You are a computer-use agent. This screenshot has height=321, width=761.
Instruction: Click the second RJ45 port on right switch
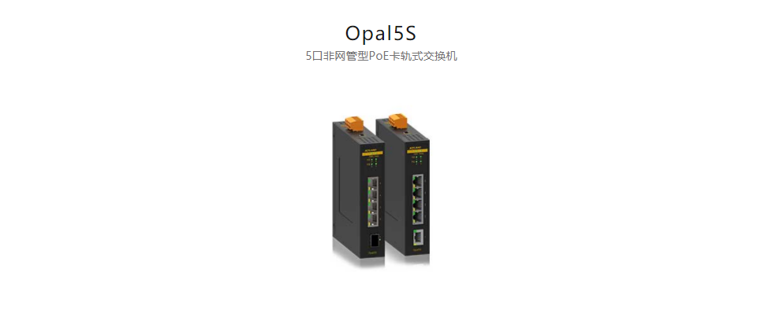(x=418, y=192)
